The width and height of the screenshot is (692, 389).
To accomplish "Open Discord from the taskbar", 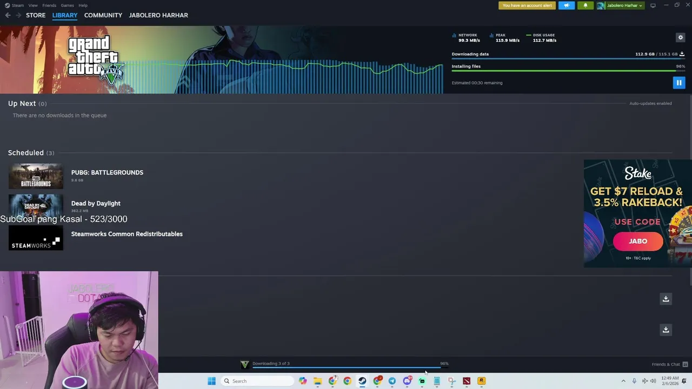I will tap(407, 381).
